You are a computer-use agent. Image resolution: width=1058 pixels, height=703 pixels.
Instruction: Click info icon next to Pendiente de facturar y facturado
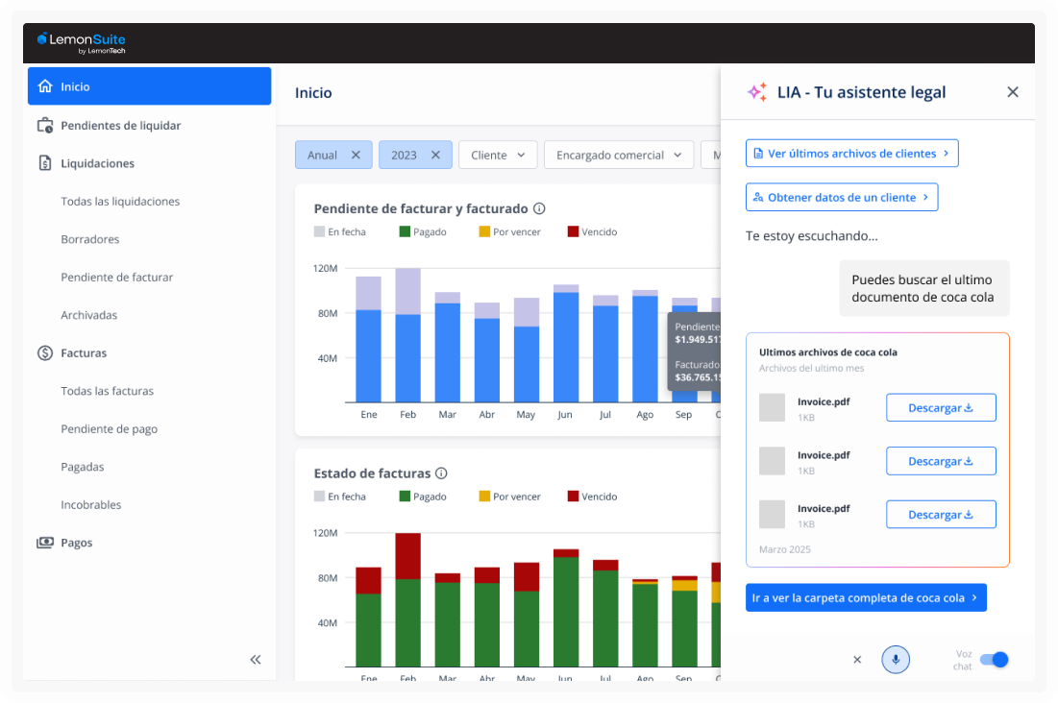point(539,208)
